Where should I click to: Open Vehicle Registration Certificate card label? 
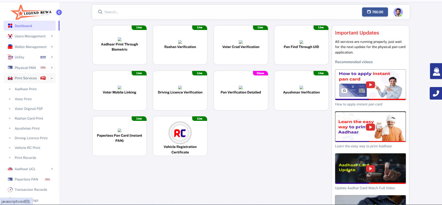pyautogui.click(x=180, y=149)
